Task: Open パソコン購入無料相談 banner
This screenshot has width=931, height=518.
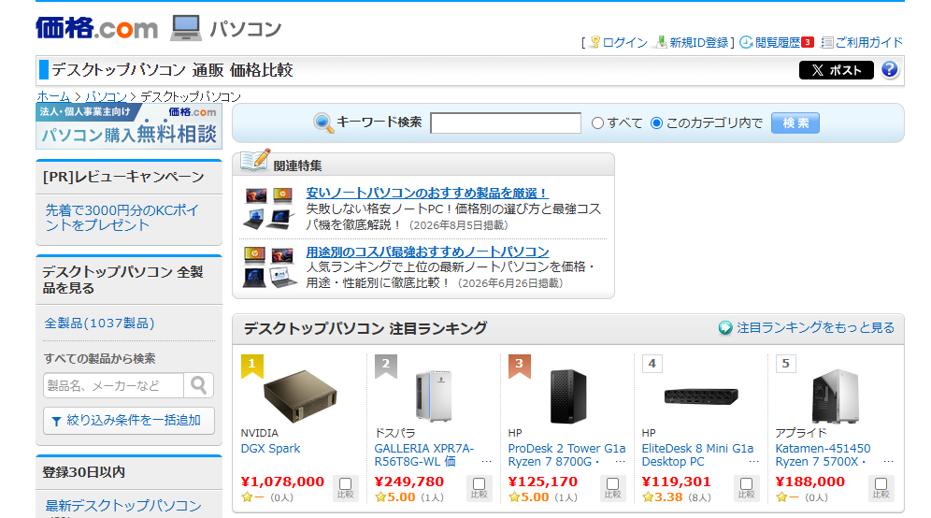Action: 129,126
